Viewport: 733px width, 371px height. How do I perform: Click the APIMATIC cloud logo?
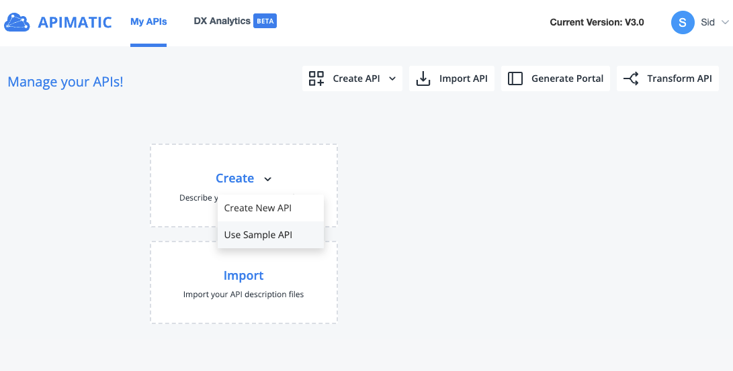[x=17, y=22]
